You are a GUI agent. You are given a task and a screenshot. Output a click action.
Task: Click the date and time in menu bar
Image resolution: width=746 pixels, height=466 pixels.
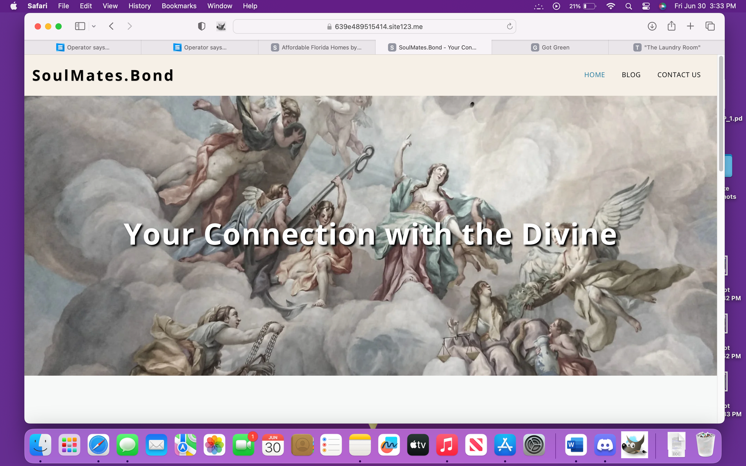705,6
